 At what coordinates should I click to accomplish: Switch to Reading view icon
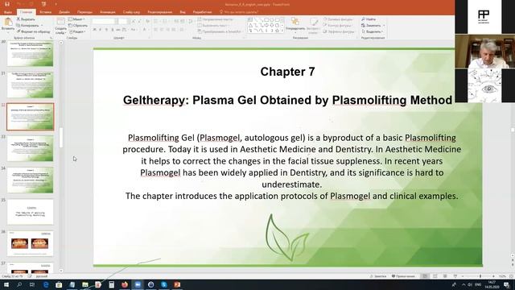click(x=445, y=276)
